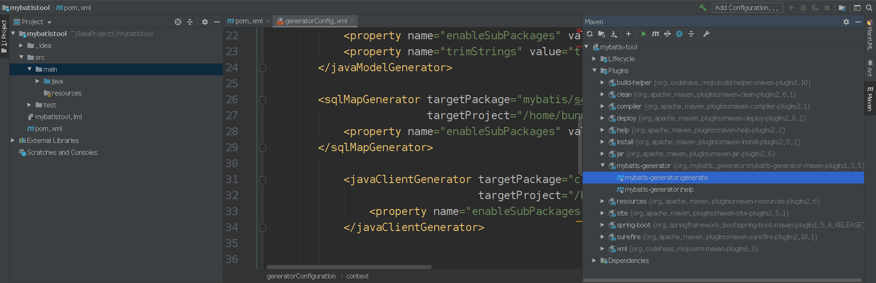Open Project panel gear options

(x=205, y=22)
